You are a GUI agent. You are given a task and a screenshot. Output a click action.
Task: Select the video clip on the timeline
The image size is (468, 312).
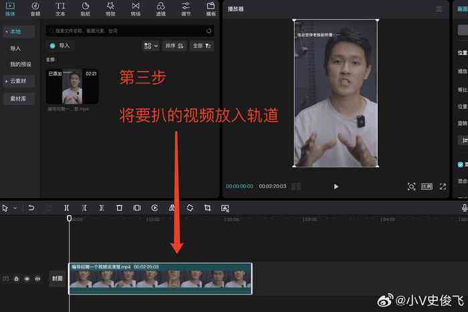tap(160, 279)
